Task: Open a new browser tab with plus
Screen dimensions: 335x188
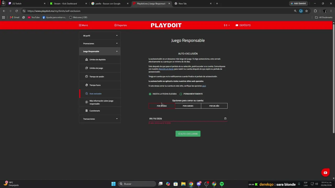Action: point(217,4)
